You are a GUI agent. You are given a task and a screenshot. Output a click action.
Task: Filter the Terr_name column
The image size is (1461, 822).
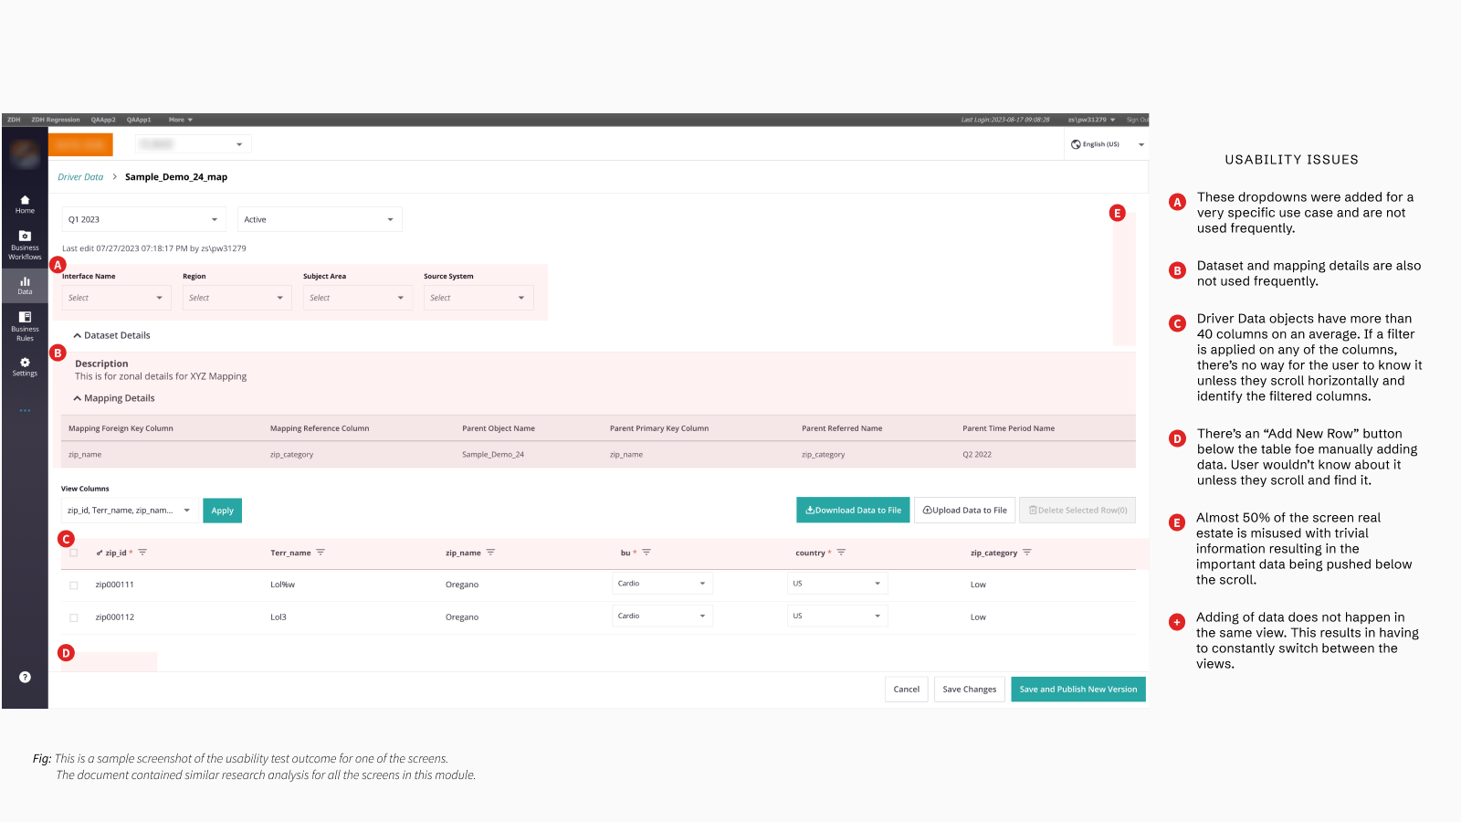(321, 553)
